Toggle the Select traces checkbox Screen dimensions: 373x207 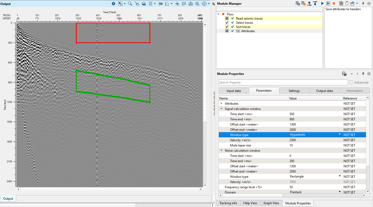[227, 23]
